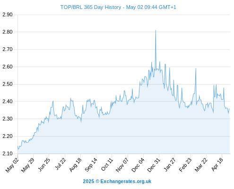
Task: Click the May 02 x-axis date label
Action: tap(12, 165)
